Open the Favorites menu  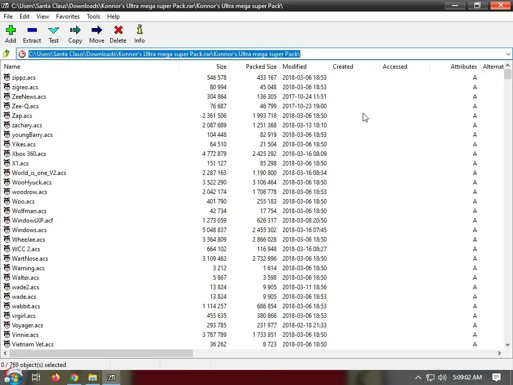tap(68, 17)
